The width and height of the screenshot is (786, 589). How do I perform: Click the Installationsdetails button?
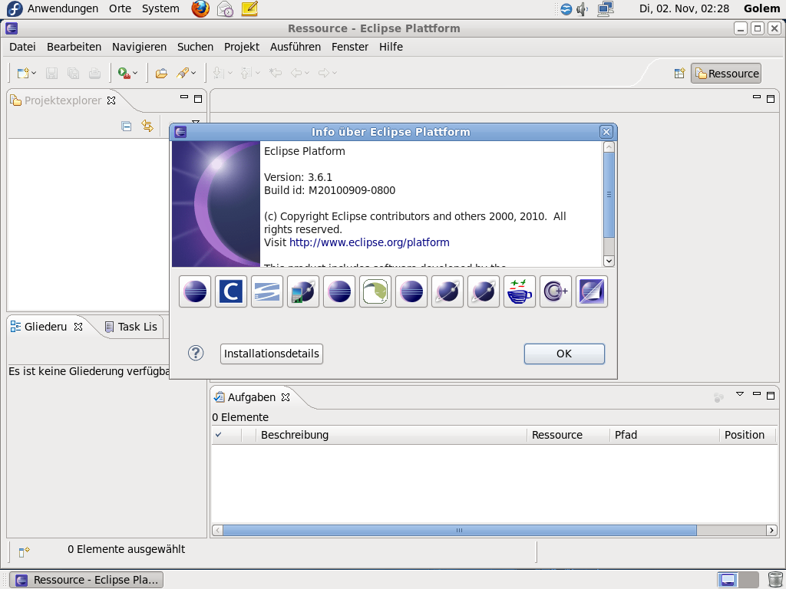click(x=272, y=354)
